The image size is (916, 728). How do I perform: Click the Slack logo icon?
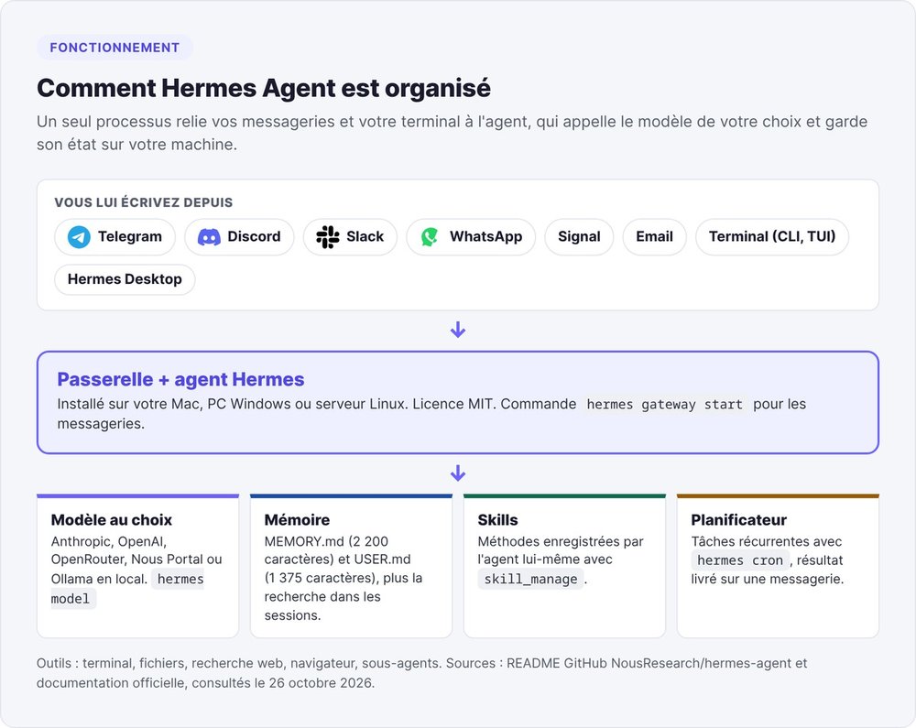(x=328, y=237)
